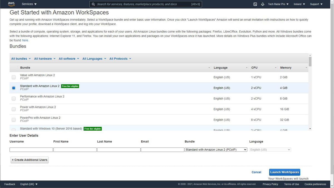
Task: Click the AWS logo in the top bar
Action: [11, 4]
